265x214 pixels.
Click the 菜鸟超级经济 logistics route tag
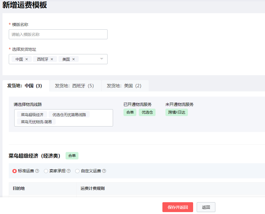32,114
